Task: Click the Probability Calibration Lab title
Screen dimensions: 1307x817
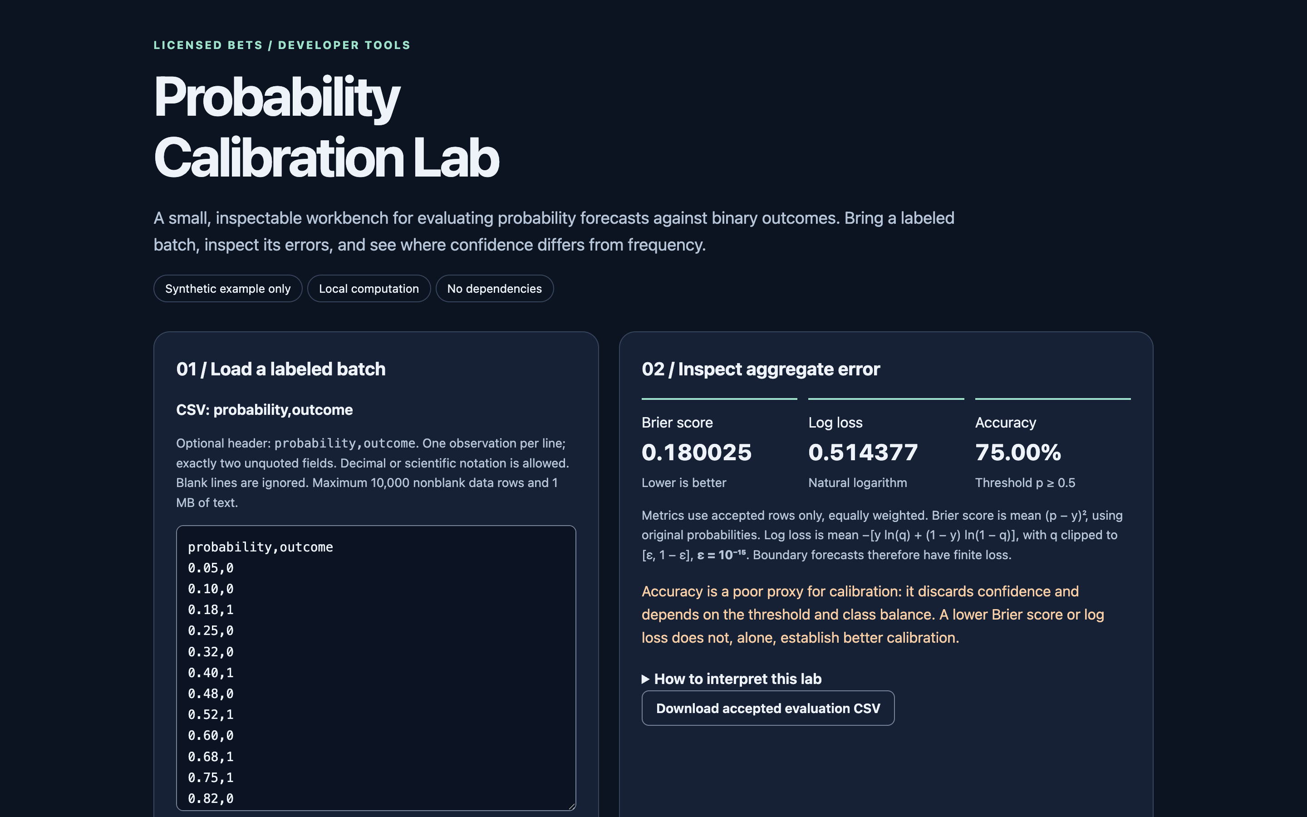Action: (326, 127)
